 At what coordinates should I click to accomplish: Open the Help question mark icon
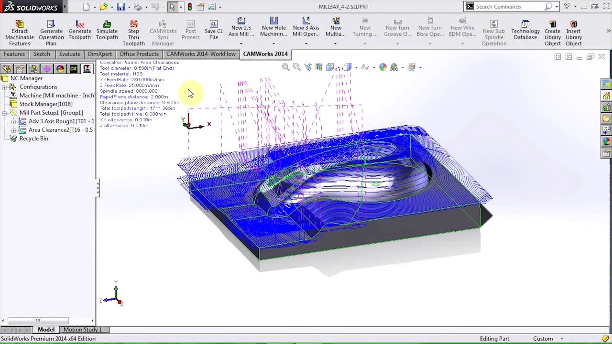[567, 7]
